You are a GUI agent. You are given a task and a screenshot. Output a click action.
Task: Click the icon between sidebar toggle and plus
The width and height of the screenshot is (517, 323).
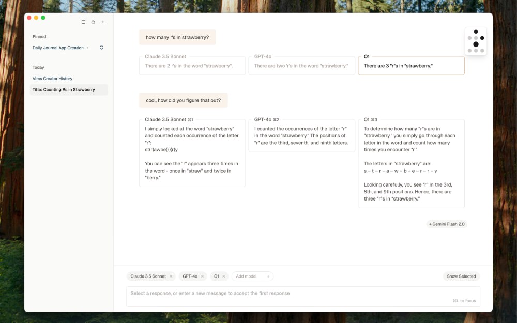pyautogui.click(x=93, y=22)
